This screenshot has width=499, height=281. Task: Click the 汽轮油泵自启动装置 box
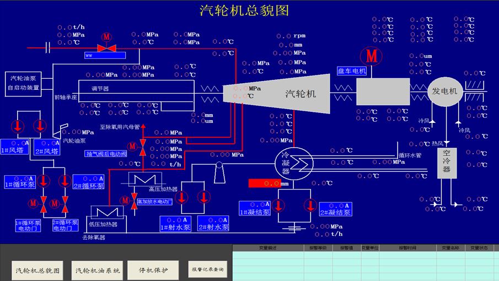[x=23, y=84]
